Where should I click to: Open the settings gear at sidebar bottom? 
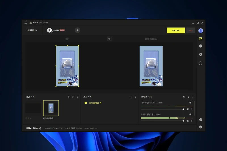(x=201, y=127)
